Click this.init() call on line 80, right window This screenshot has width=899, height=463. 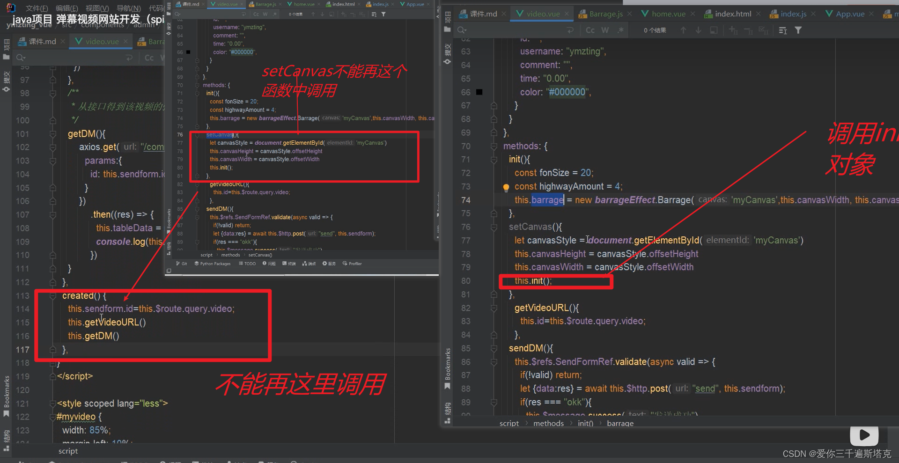pyautogui.click(x=533, y=281)
